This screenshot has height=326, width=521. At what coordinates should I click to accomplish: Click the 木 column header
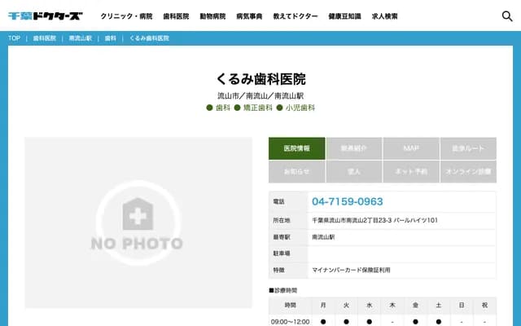tap(392, 305)
